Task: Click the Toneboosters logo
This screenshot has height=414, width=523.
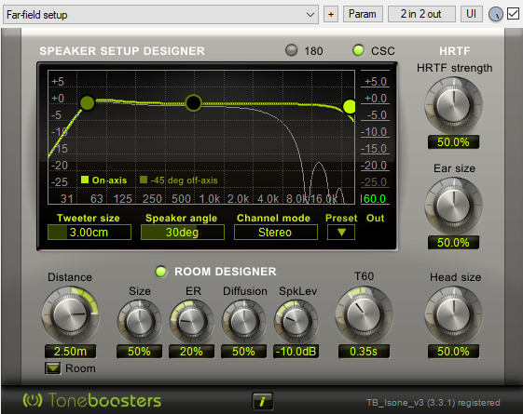Action: click(92, 400)
